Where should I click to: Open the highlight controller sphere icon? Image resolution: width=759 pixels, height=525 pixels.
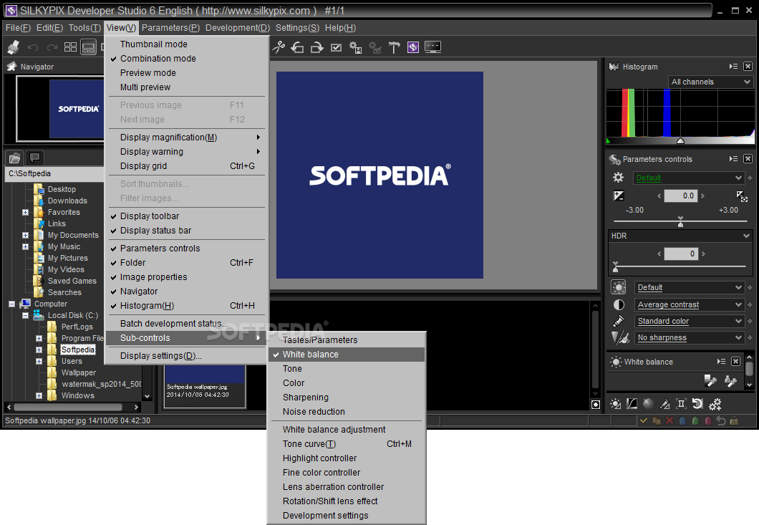click(x=648, y=403)
